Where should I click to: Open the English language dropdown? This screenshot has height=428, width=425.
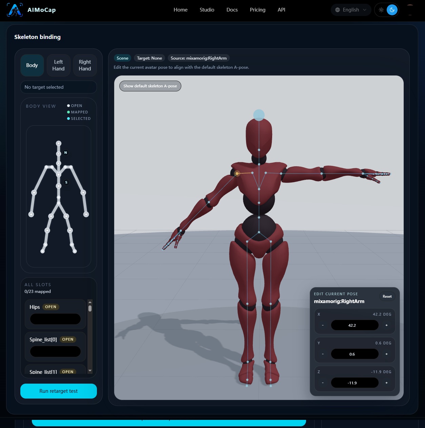click(351, 10)
